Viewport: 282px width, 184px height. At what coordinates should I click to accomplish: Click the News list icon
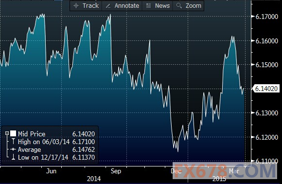[x=148, y=6]
